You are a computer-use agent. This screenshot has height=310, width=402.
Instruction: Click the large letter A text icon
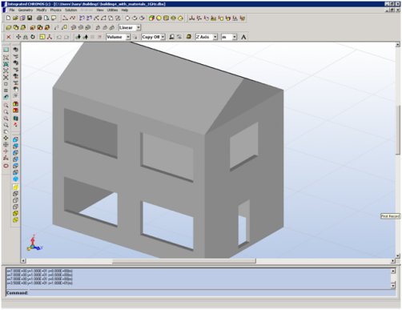[243, 37]
